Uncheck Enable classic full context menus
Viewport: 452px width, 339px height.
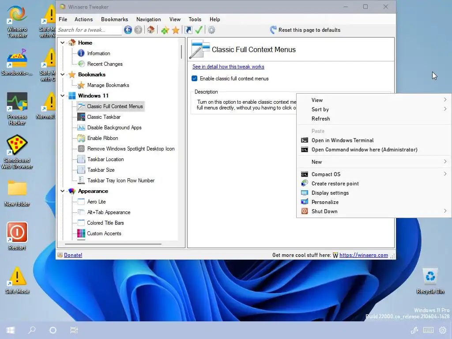(195, 79)
